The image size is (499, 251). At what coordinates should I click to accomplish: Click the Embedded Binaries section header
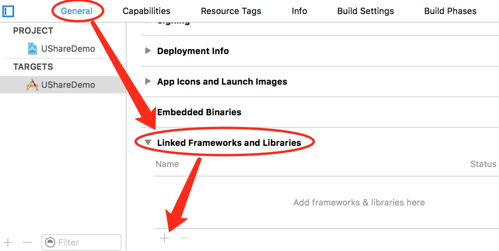coord(199,112)
